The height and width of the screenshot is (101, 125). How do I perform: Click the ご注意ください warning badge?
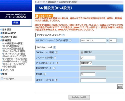(x=44, y=15)
